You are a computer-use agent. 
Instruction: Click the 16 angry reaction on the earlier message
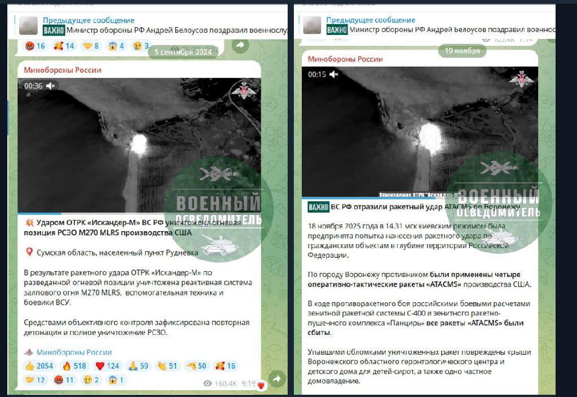[36, 46]
